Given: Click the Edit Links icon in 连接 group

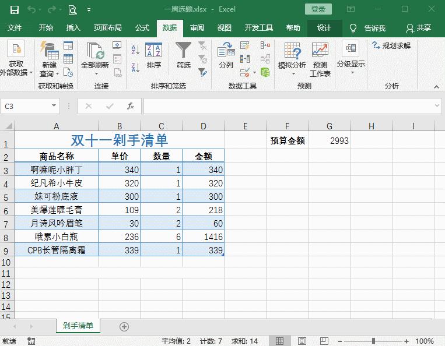Looking at the screenshot, I should 117,73.
